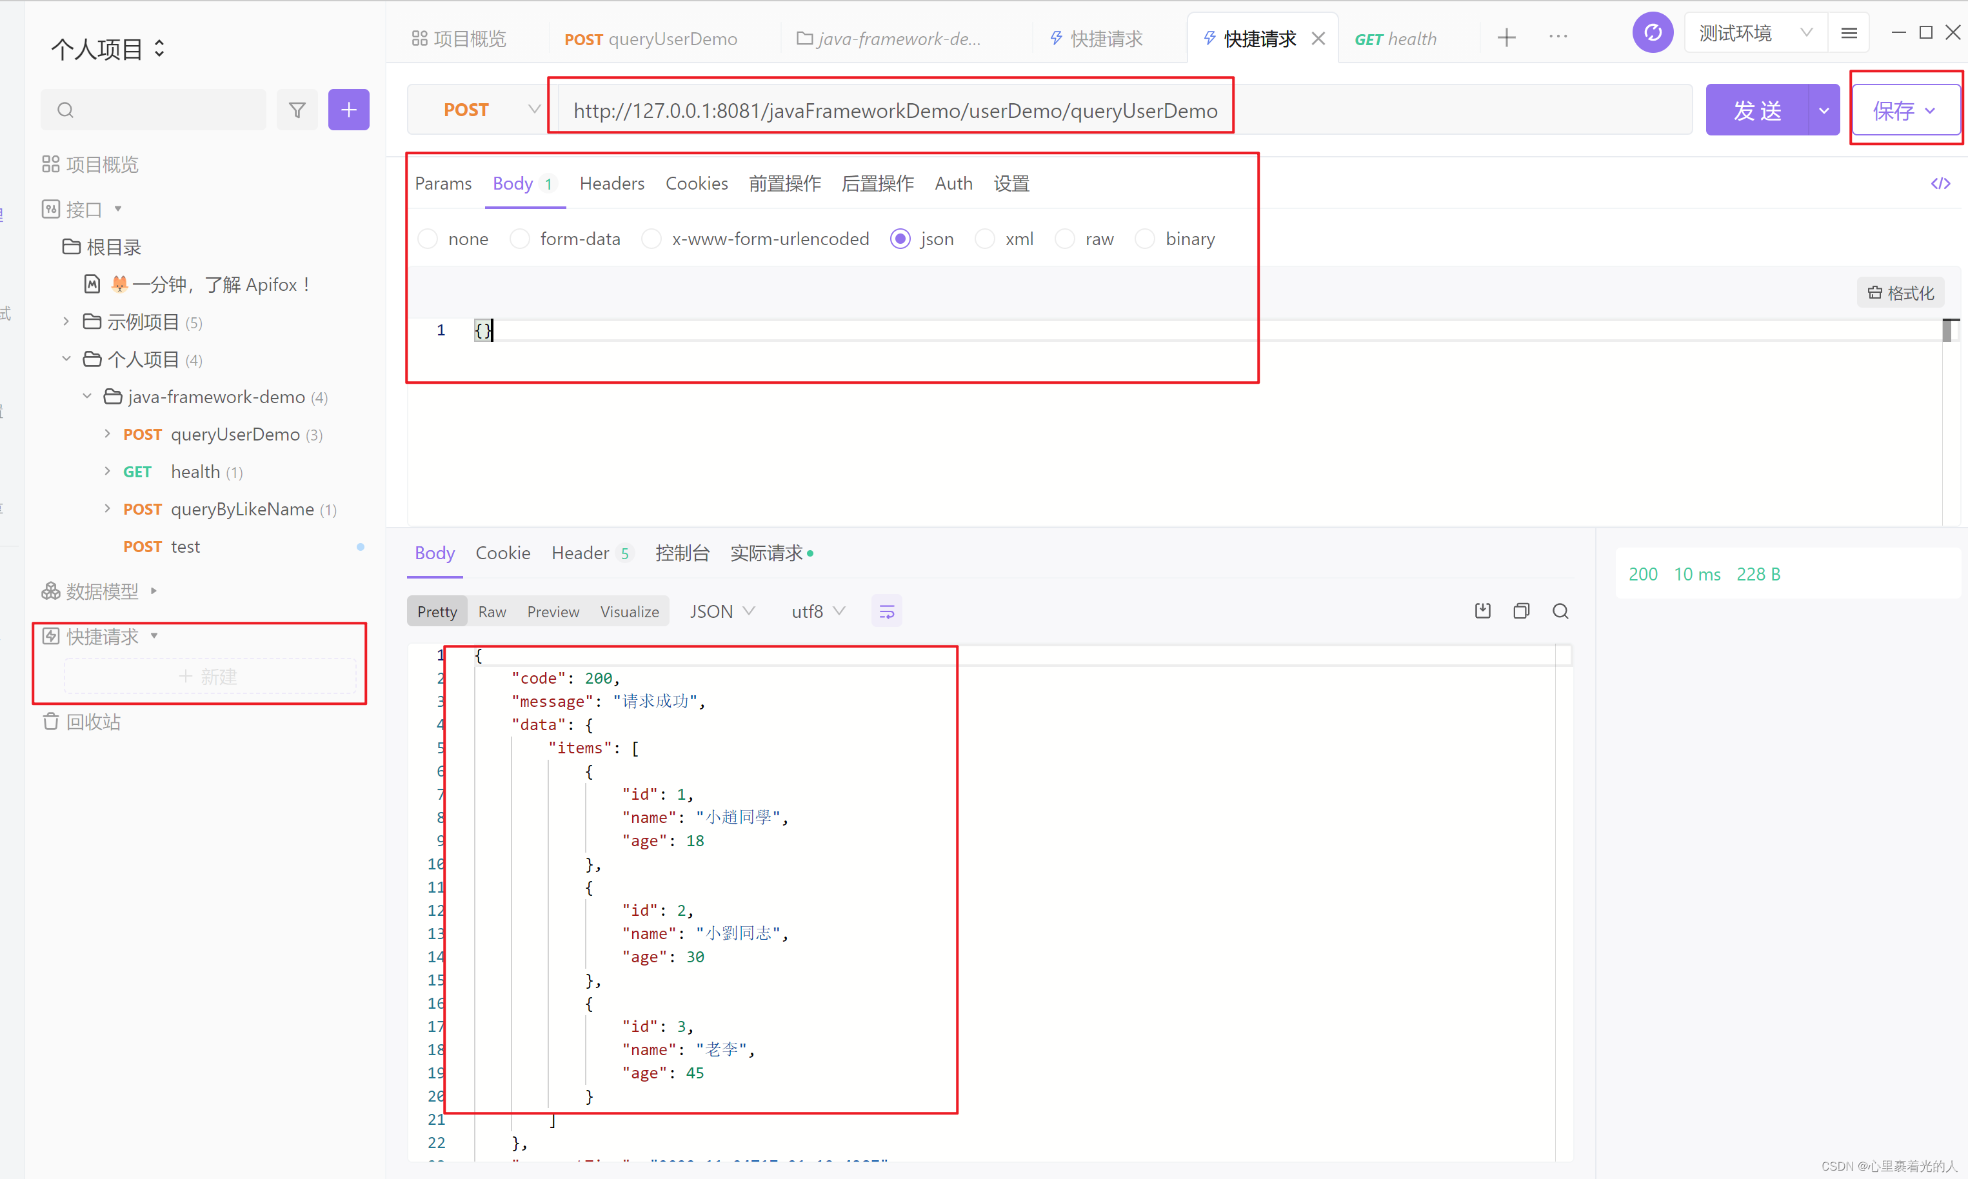Open the utf8 encoding dropdown
Viewport: 1968px width, 1179px height.
point(819,611)
